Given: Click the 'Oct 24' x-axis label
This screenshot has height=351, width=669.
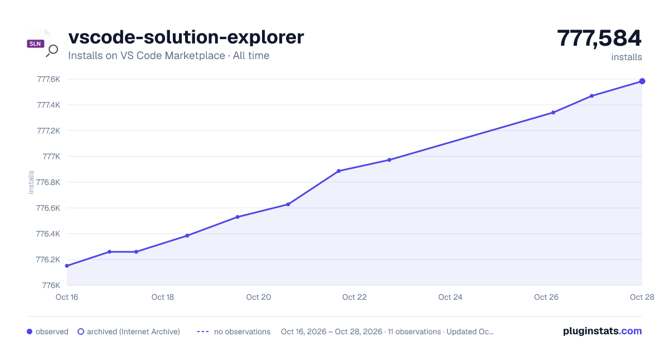Looking at the screenshot, I should click(x=450, y=297).
